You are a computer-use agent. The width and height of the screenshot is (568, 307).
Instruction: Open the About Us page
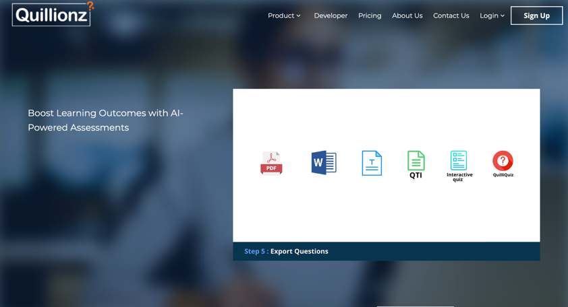click(407, 15)
